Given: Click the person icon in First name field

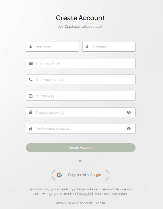Looking at the screenshot, I should [31, 47].
